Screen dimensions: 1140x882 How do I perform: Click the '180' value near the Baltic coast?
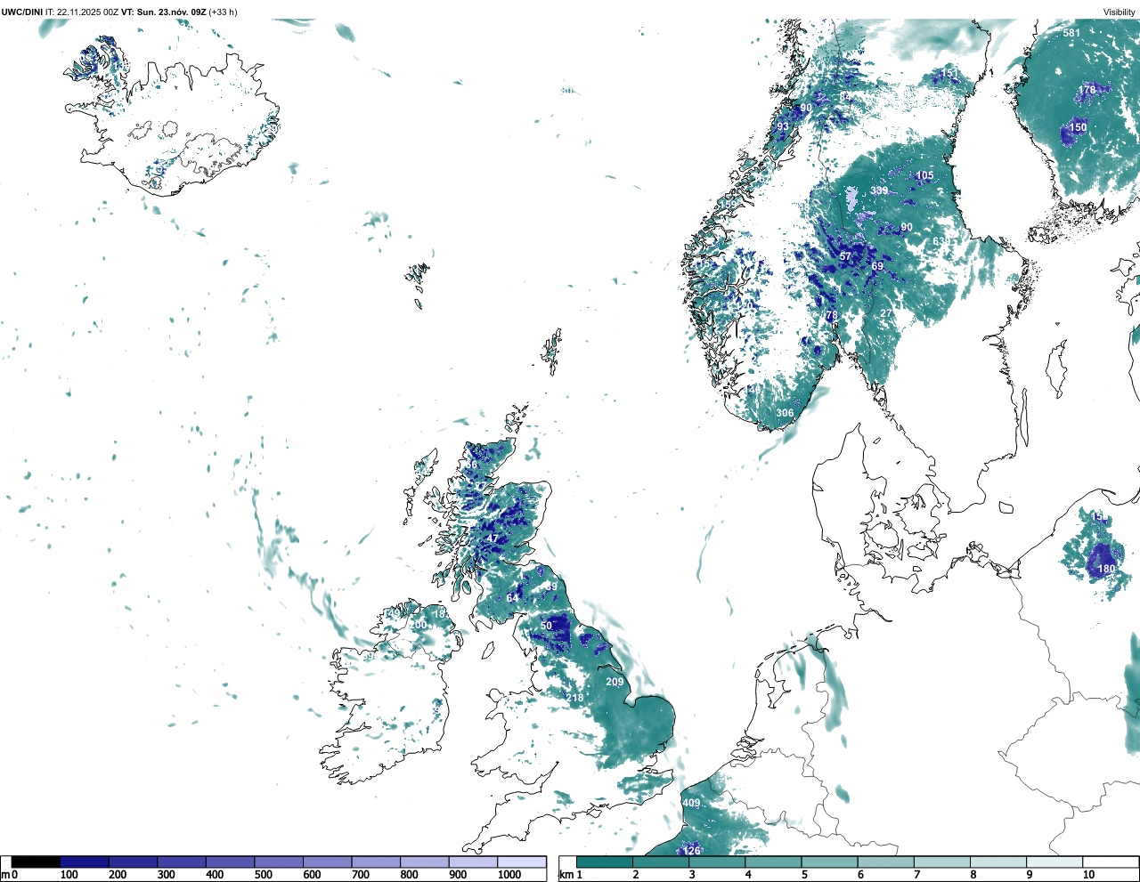1106,569
